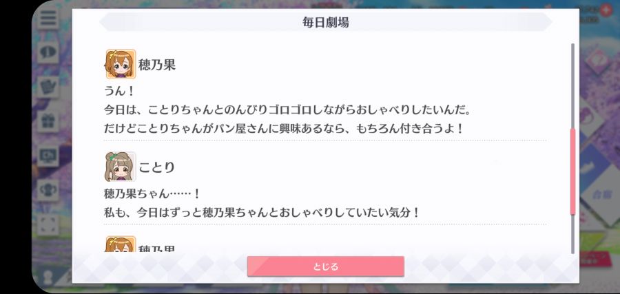
Task: Tap the monitor screen icon
Action: coord(48,156)
